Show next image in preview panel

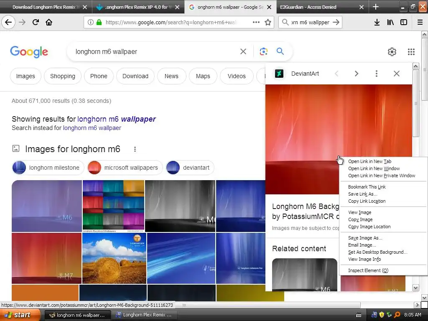pos(356,74)
